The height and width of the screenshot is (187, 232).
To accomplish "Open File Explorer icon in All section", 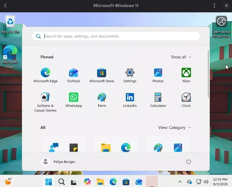I will tap(106, 147).
